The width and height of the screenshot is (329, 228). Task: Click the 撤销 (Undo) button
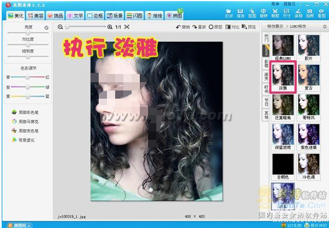click(183, 27)
